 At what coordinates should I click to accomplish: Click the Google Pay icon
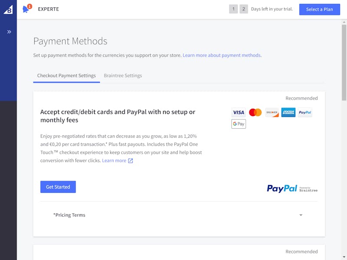tap(239, 124)
